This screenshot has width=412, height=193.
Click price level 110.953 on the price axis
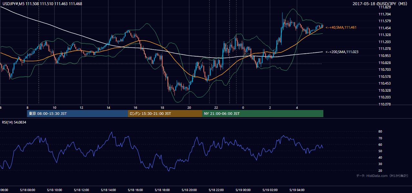click(x=384, y=56)
